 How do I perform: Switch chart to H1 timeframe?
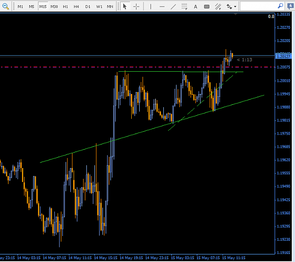(x=65, y=7)
